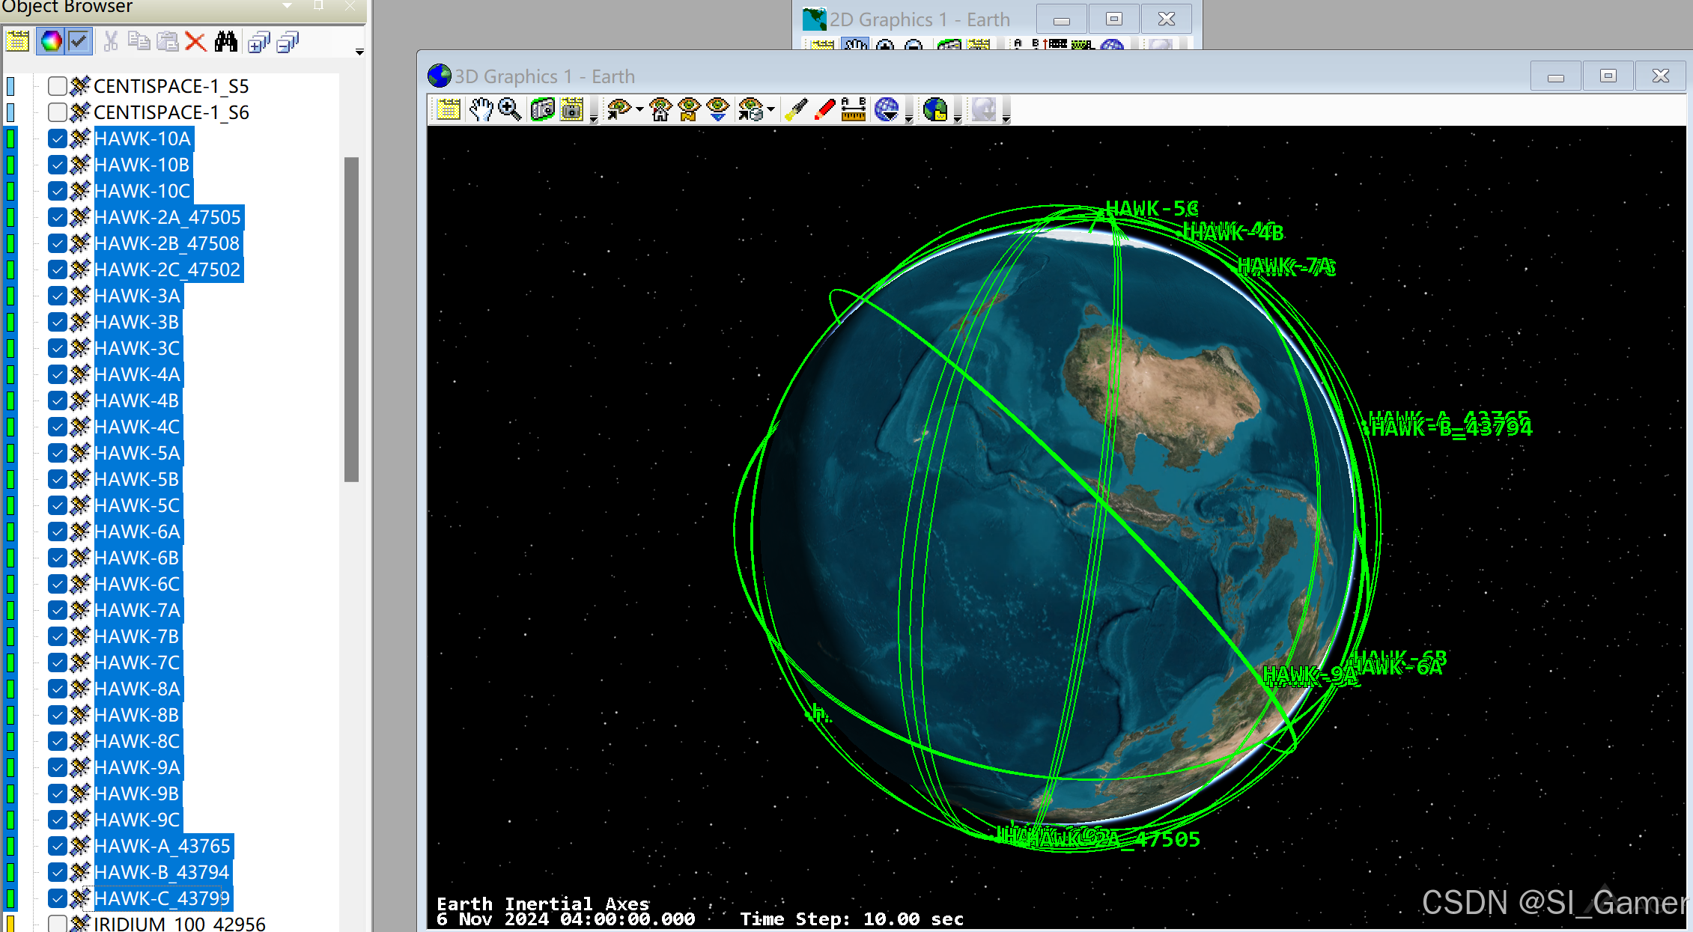Open the view-from-to eye dropdown arrow
The width and height of the screenshot is (1693, 932).
coord(771,110)
